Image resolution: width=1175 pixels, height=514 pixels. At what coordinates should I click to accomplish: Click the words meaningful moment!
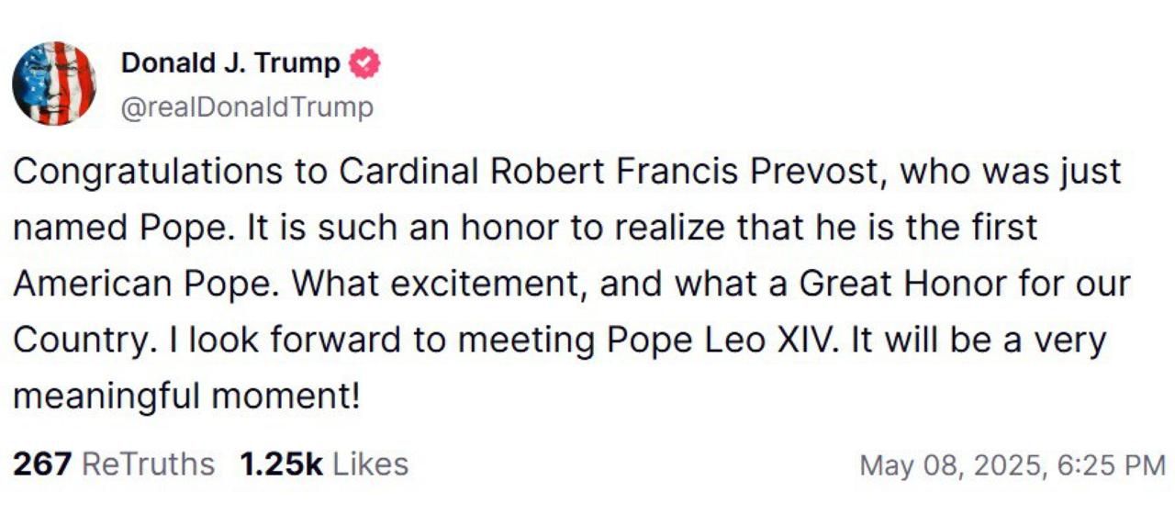click(x=186, y=397)
